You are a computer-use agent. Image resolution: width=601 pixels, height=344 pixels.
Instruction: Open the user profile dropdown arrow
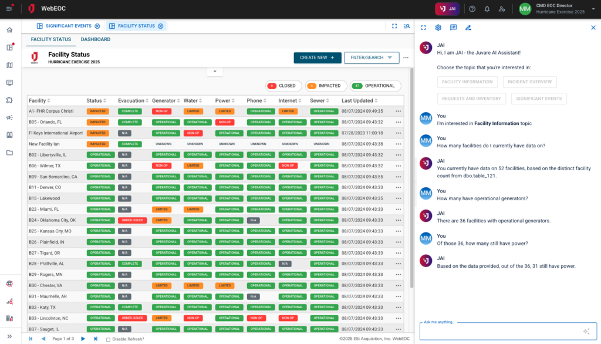[x=593, y=9]
